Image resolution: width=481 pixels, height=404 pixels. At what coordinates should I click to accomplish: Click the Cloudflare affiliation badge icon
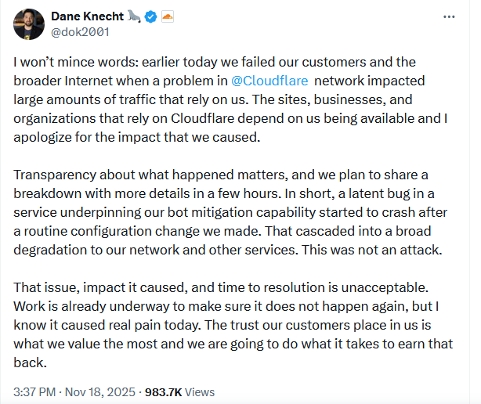pyautogui.click(x=167, y=16)
